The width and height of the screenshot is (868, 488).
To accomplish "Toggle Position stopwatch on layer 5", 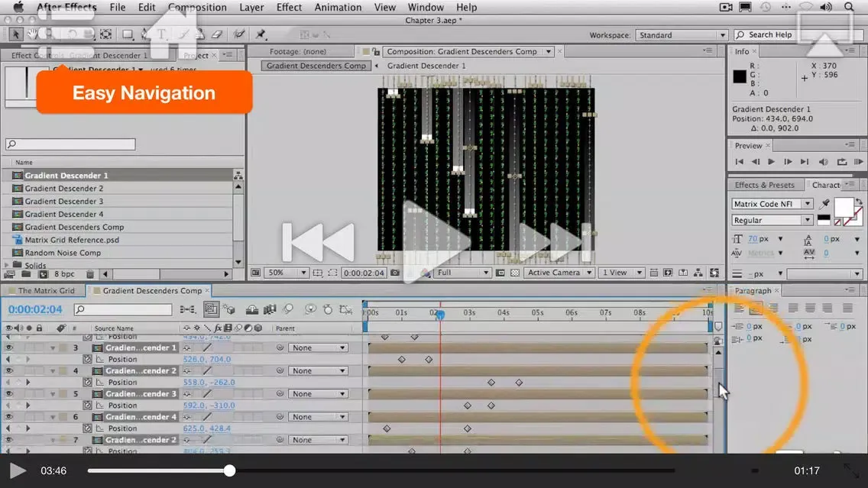I will [x=87, y=406].
